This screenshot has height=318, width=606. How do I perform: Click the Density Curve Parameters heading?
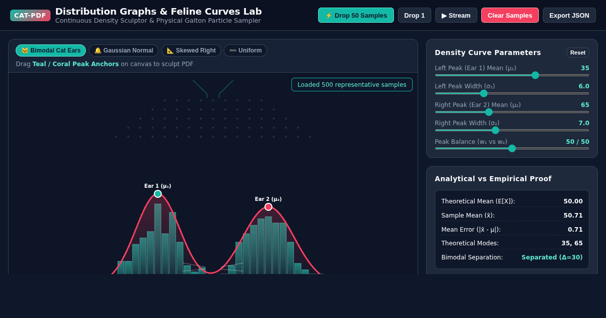(488, 52)
